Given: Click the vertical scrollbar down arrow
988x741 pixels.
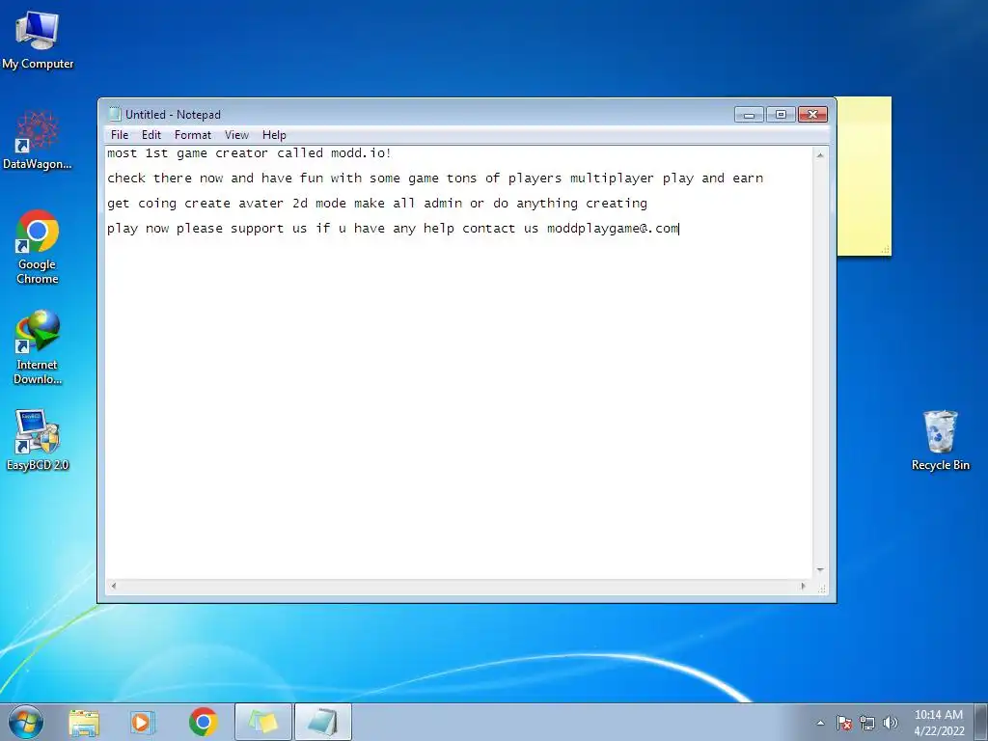Looking at the screenshot, I should [x=820, y=569].
